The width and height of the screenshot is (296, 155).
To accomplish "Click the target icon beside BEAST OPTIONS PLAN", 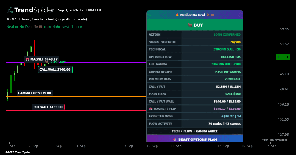I will tap(175, 140).
